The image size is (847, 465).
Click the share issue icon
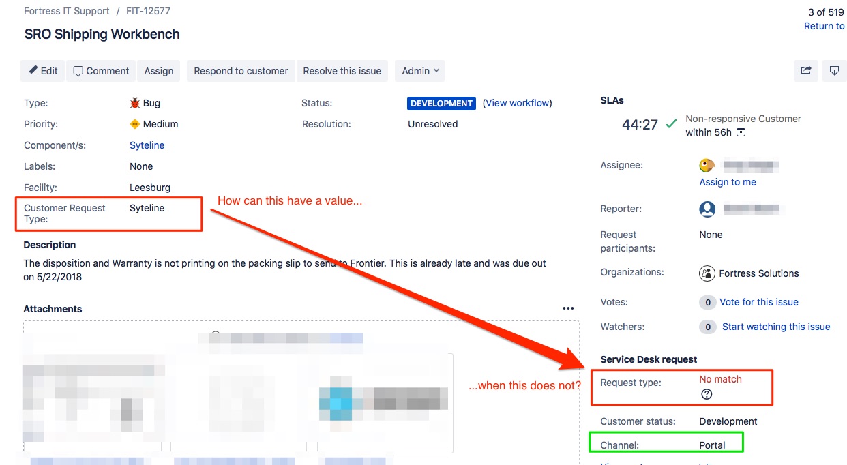click(x=805, y=71)
